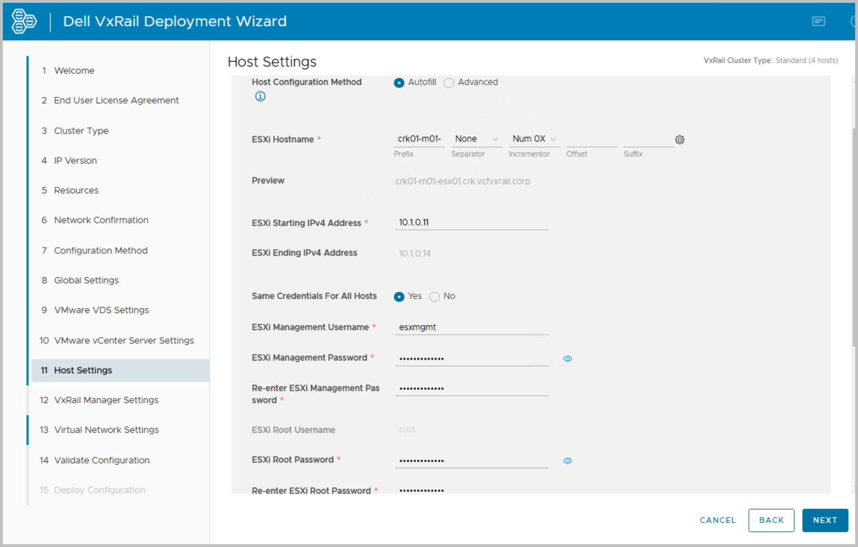Choose Advanced host configuration method
This screenshot has height=547, width=858.
[x=449, y=83]
